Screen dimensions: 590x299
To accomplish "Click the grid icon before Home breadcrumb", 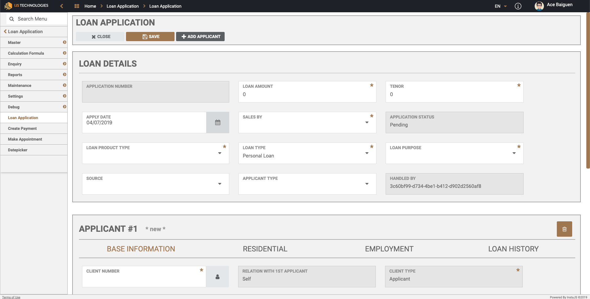I will pyautogui.click(x=77, y=6).
